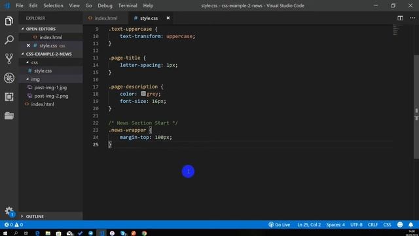This screenshot has width=419, height=236.
Task: Open Google Chrome from the taskbar
Action: point(144,233)
